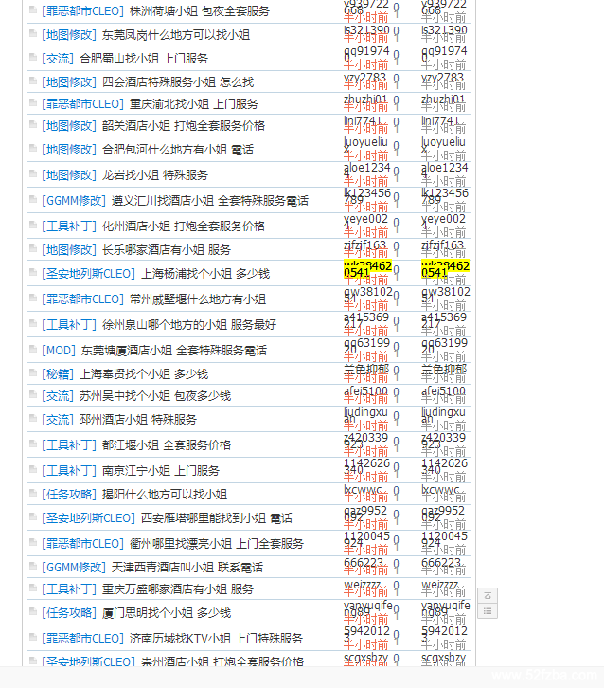
Task: Click the thread icon in the 龙岩 row
Action: 32,173
